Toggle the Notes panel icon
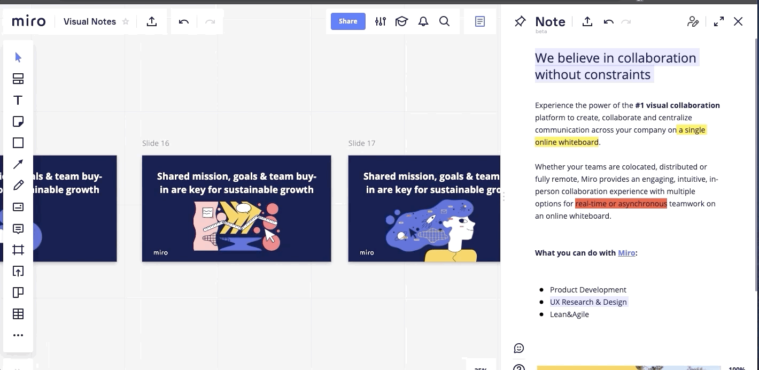 pos(480,21)
